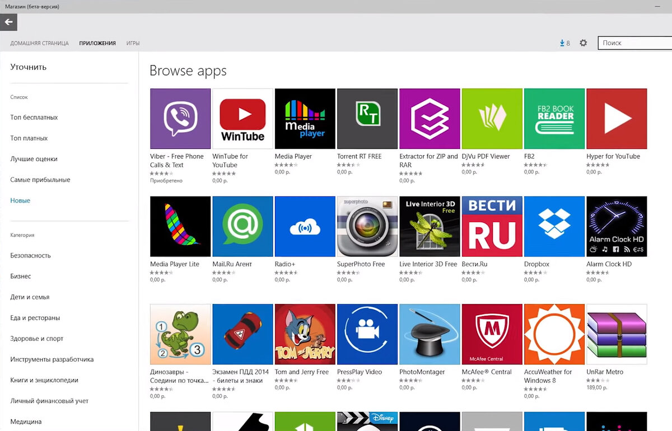
Task: Focus the Поиск search field
Action: click(634, 43)
